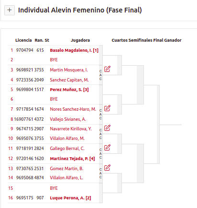The image size is (197, 208).
Task: Edit match Navarrete Kirillova vs Villalon Alfaro, M.
Action: click(107, 128)
